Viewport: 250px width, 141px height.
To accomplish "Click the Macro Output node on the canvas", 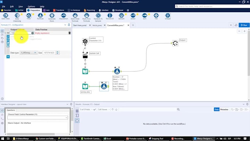I will coord(175,43).
